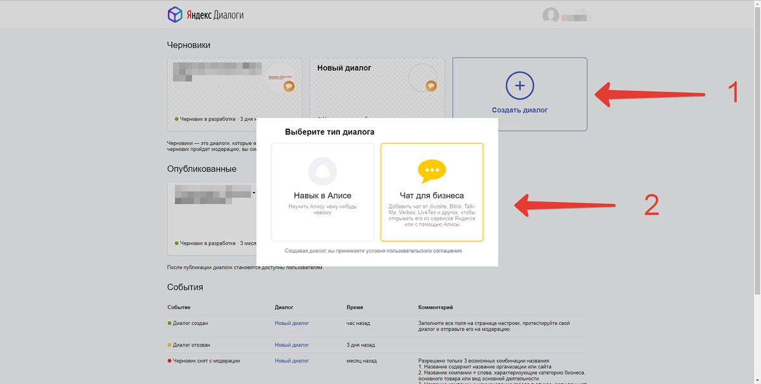This screenshot has height=384, width=761.
Task: Click the Диалог отозван event text
Action: coord(192,345)
